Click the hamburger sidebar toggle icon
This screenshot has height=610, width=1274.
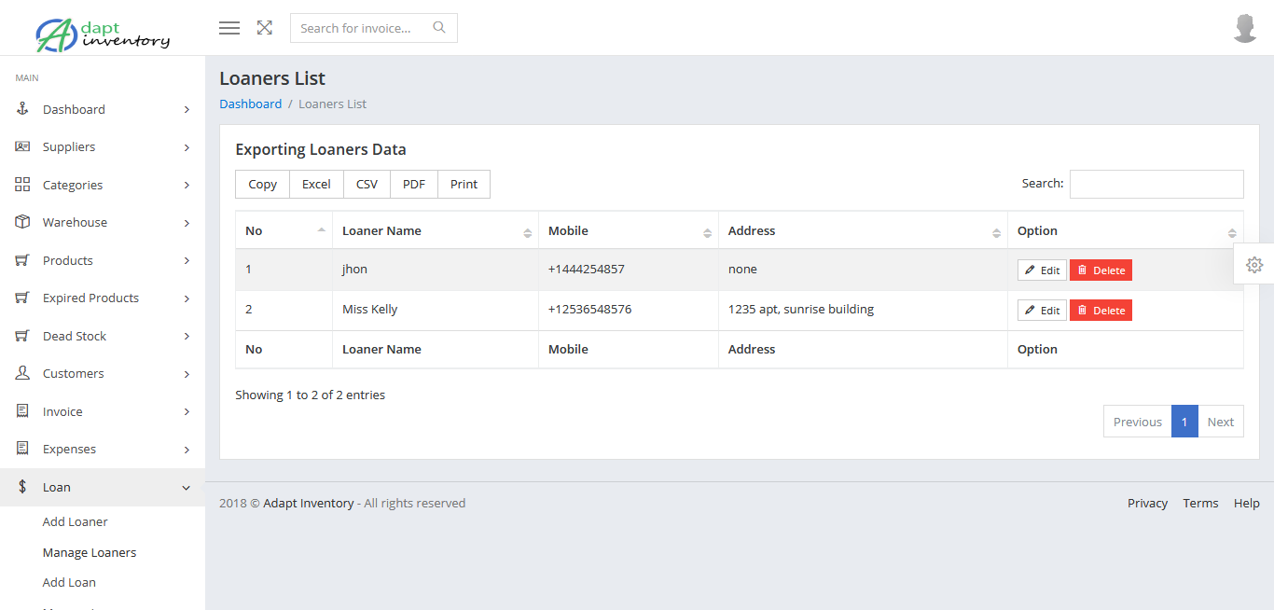pyautogui.click(x=229, y=28)
